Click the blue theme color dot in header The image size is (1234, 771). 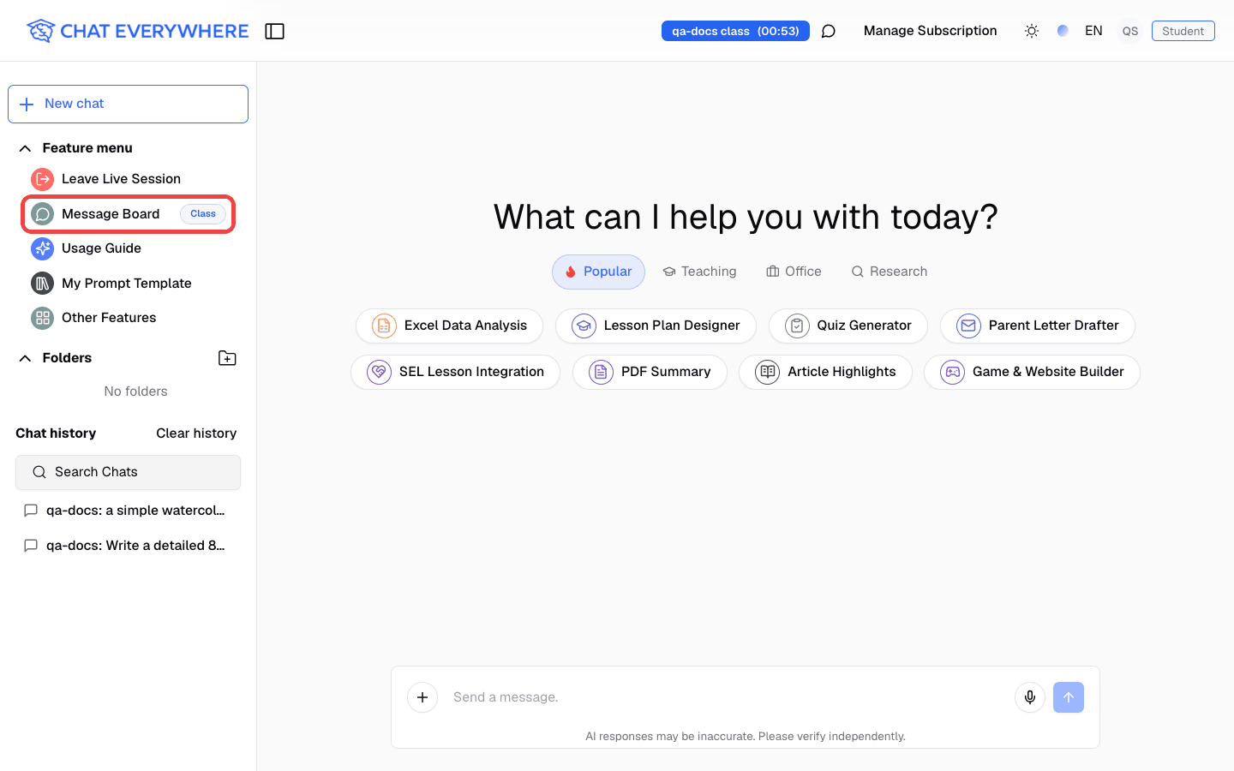pos(1063,31)
